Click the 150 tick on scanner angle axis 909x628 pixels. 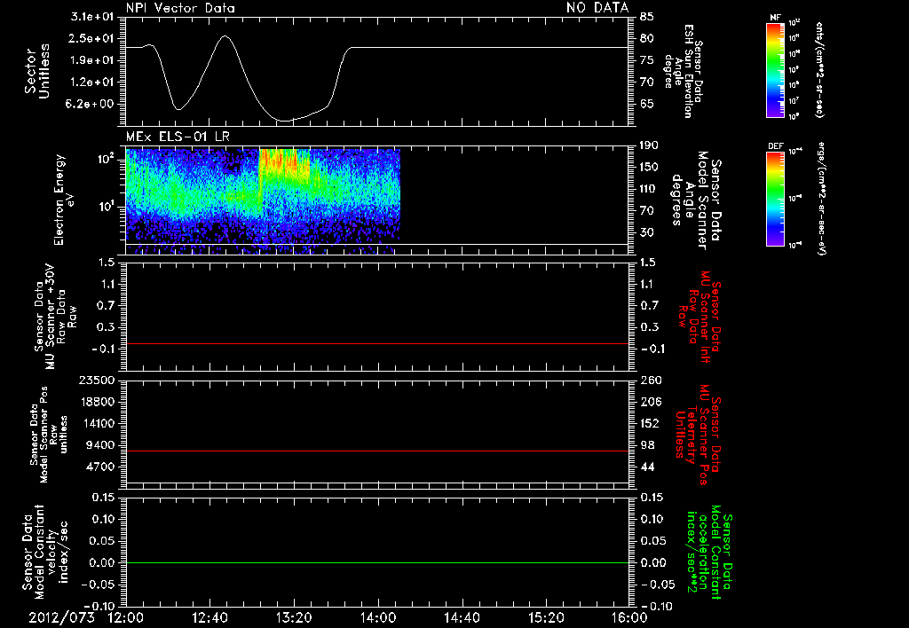tap(648, 167)
